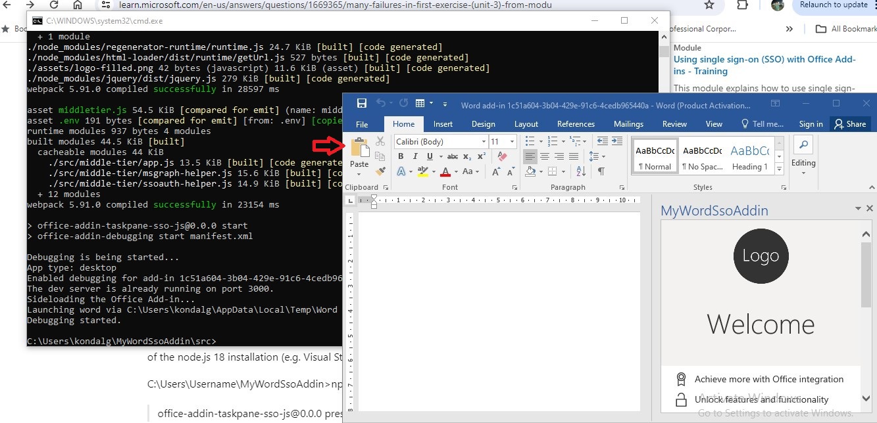Click Sign in on the Word ribbon
Image resolution: width=877 pixels, height=423 pixels.
pyautogui.click(x=811, y=124)
